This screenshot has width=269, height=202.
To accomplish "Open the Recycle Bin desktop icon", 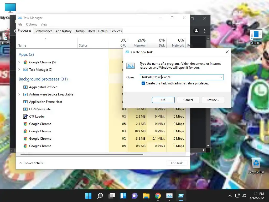I will tap(256, 166).
